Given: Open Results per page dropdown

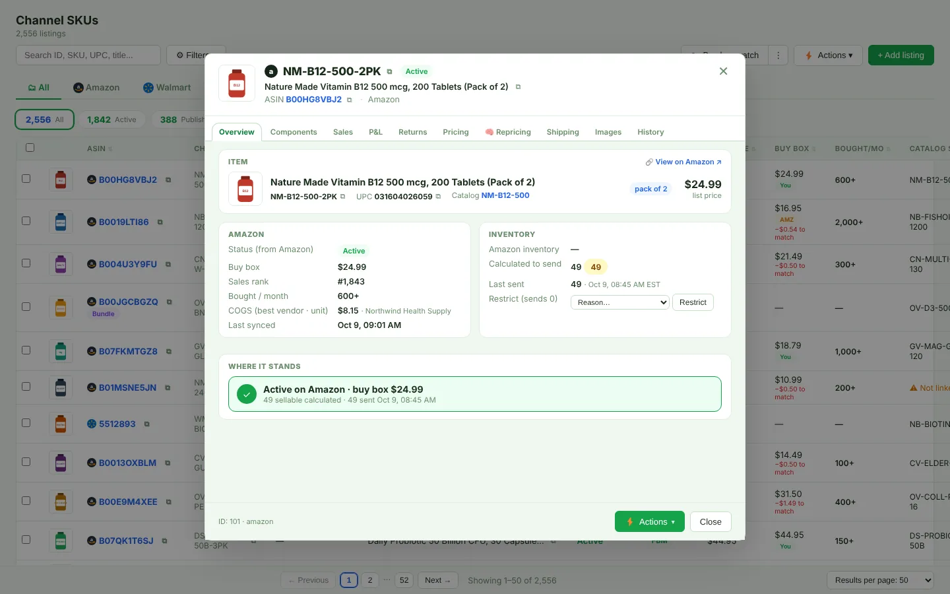Looking at the screenshot, I should pos(880,580).
